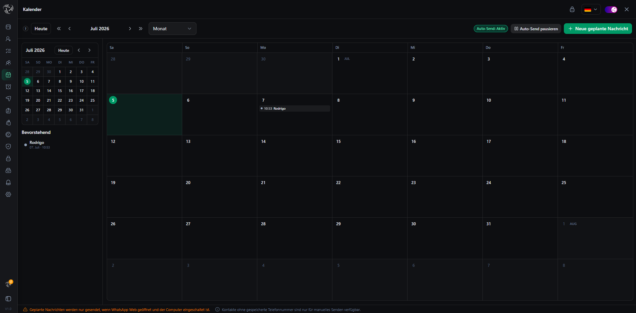Click Auto-Send pausieren button
This screenshot has height=313, width=636.
click(x=536, y=29)
